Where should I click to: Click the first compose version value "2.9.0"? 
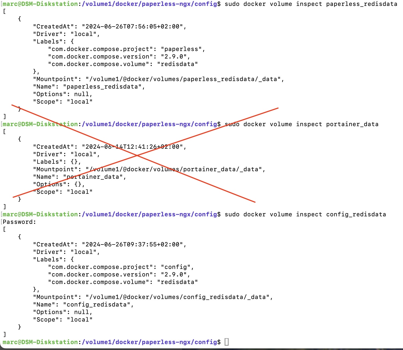pos(174,57)
